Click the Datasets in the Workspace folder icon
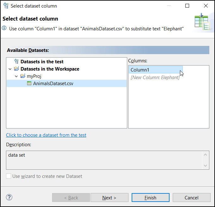The width and height of the screenshot is (215, 207). tap(16, 69)
